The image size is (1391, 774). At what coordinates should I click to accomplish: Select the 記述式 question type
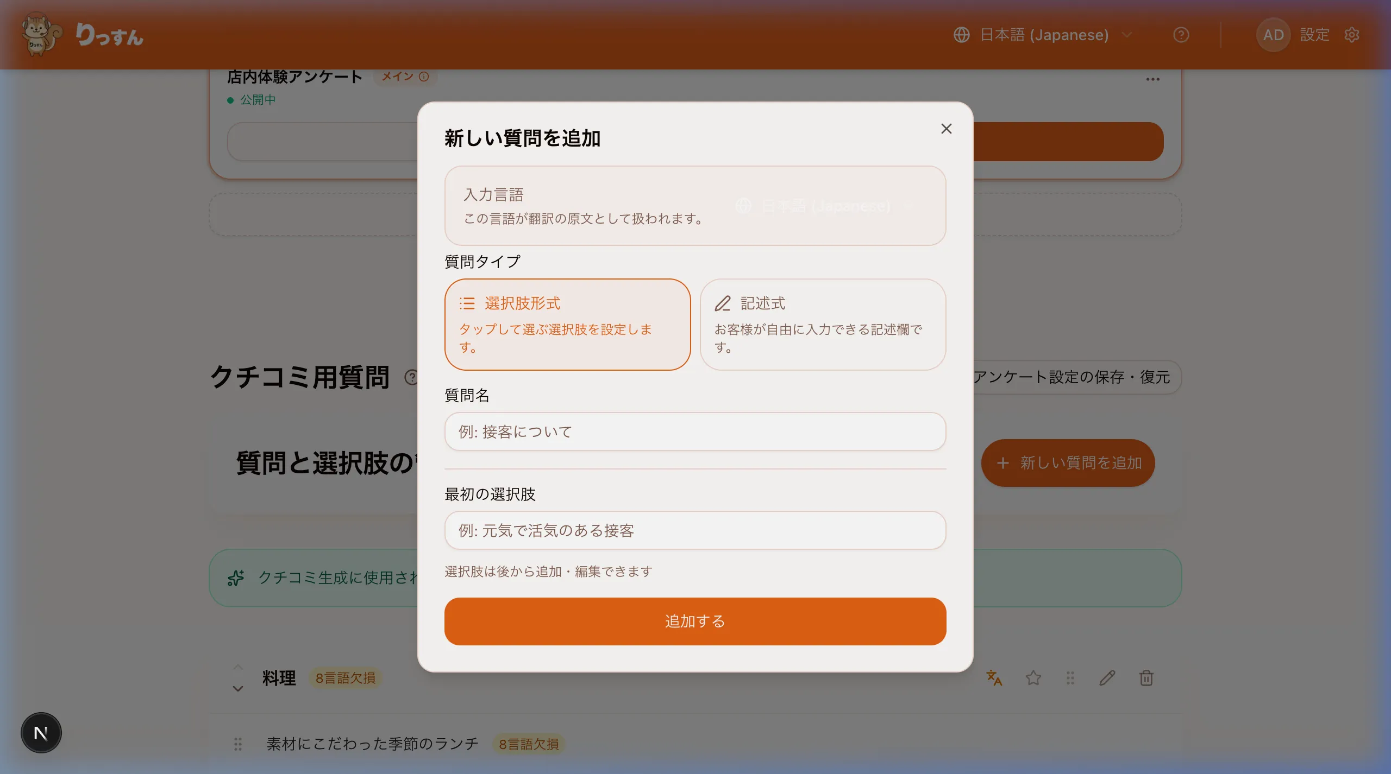823,325
